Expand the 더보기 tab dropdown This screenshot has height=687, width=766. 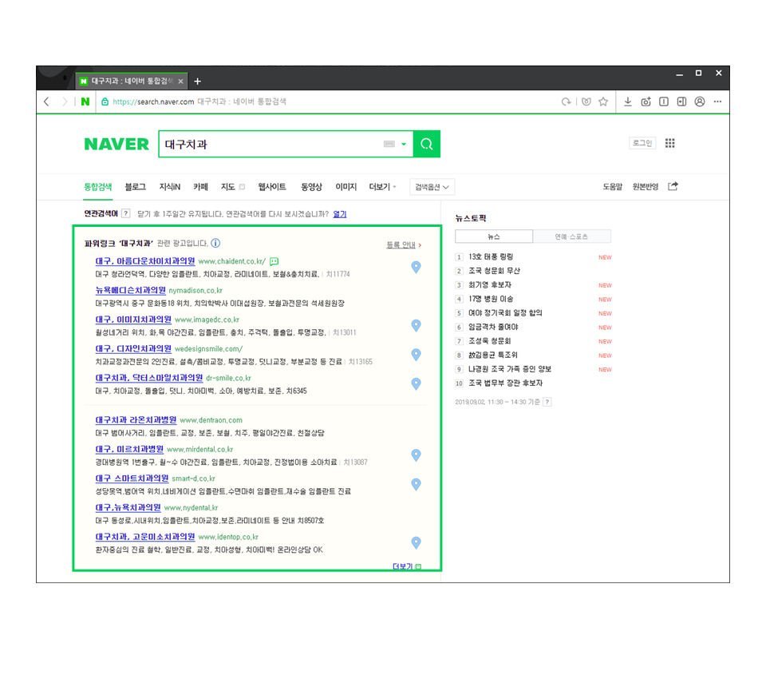(x=382, y=187)
